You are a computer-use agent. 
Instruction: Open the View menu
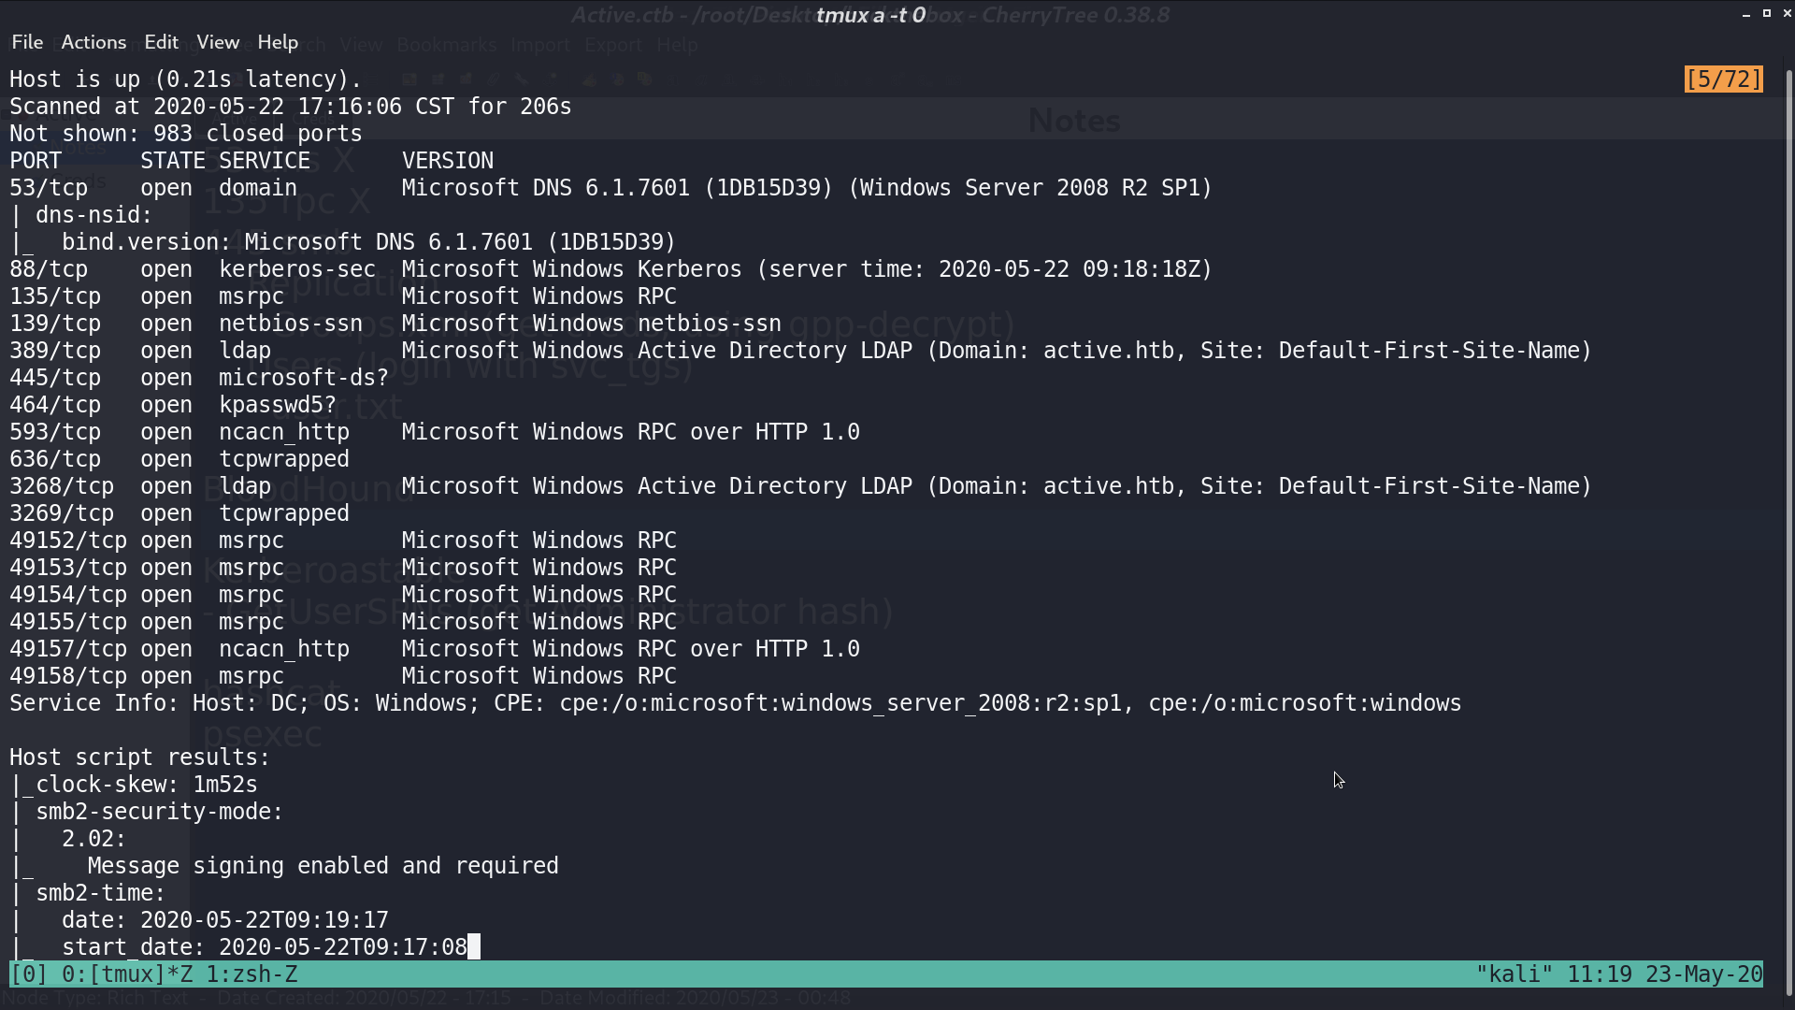(x=218, y=42)
